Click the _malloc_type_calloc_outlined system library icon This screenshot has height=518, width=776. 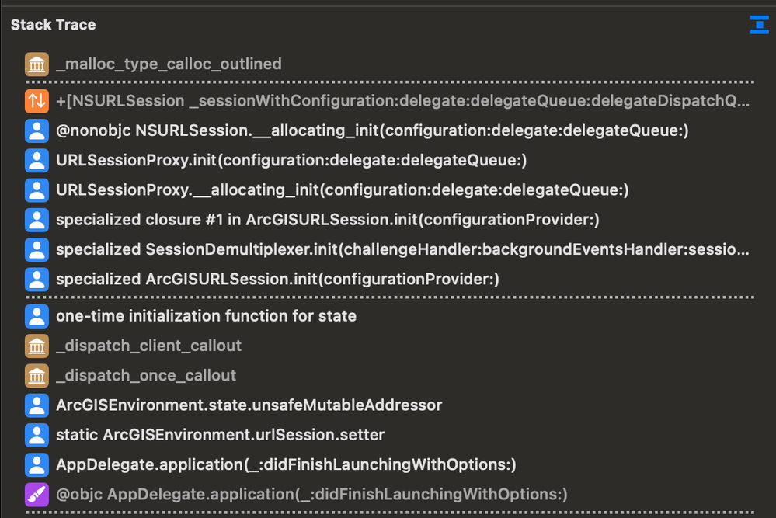pos(37,64)
